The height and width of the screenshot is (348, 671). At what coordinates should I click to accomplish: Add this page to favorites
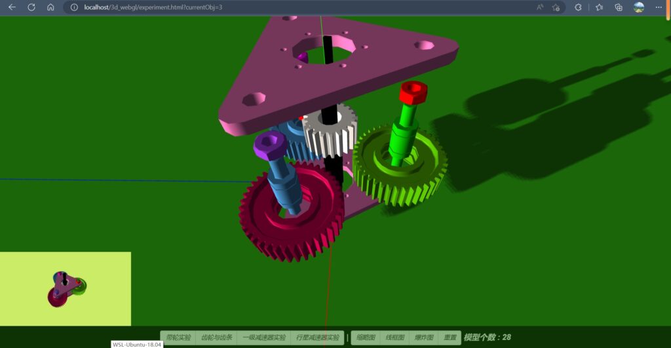point(556,7)
